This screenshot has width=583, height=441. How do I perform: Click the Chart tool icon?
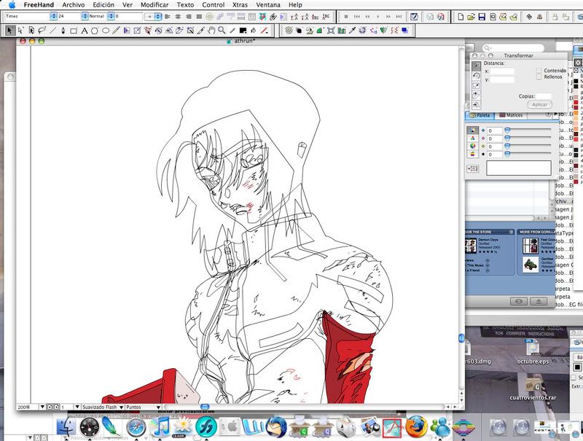coord(342,31)
